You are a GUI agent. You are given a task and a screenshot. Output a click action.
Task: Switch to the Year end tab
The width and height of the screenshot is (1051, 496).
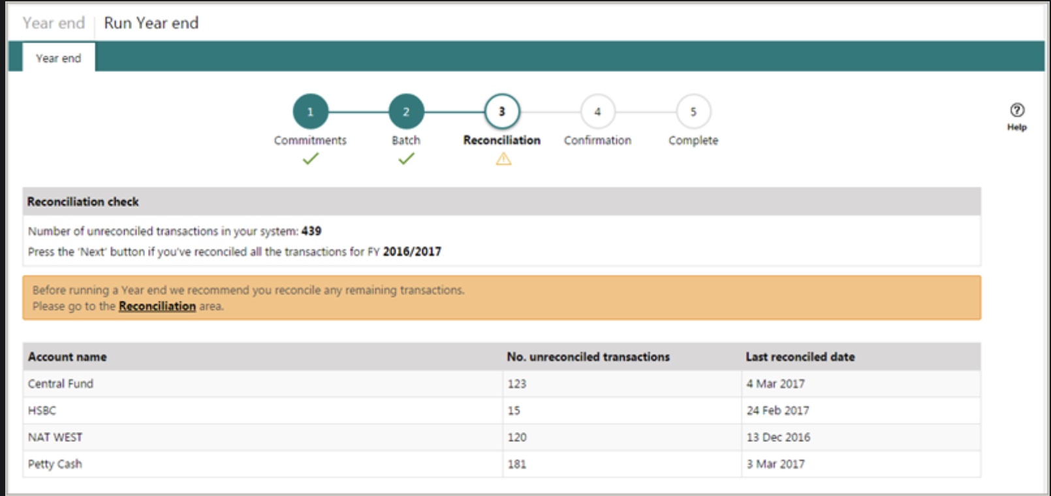[x=59, y=57]
